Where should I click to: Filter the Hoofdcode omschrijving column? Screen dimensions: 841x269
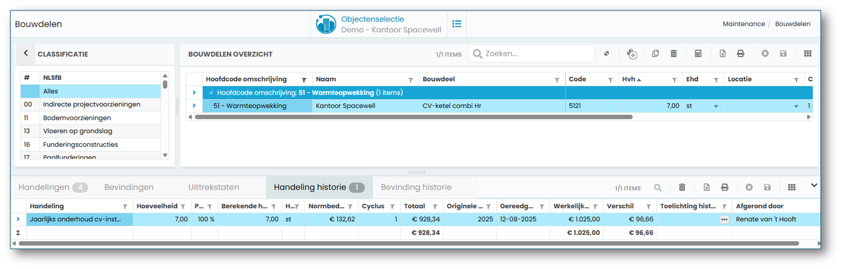304,80
